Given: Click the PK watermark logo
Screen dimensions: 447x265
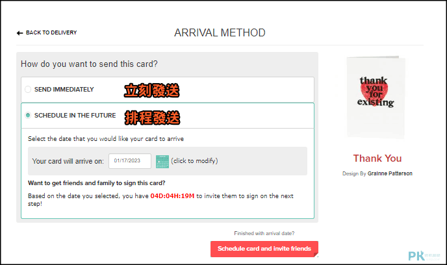Looking at the screenshot, I should [x=424, y=256].
